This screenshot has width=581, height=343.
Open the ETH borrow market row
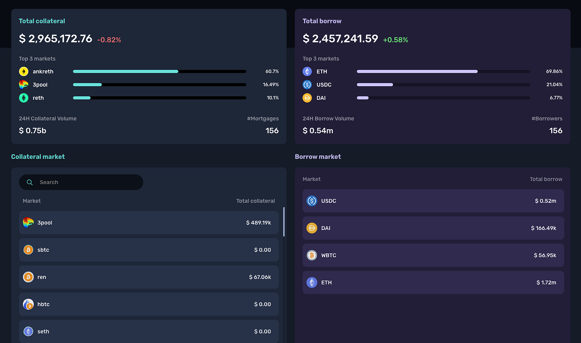click(x=433, y=282)
